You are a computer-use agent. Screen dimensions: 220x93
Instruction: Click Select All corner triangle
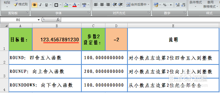tap(4, 26)
